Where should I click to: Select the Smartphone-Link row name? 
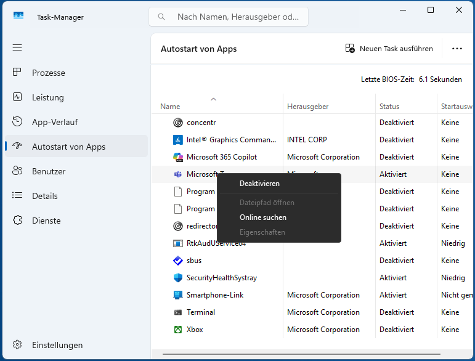coord(215,295)
